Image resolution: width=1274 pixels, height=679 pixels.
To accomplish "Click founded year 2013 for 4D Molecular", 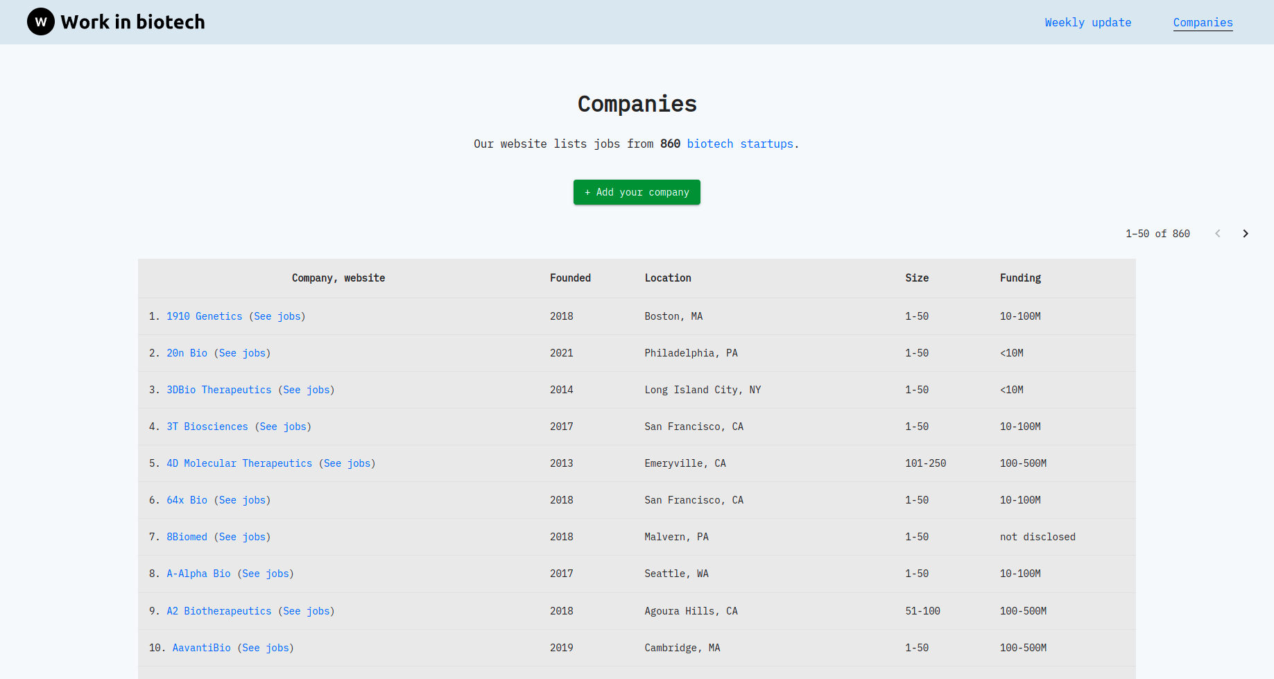I will click(x=562, y=463).
